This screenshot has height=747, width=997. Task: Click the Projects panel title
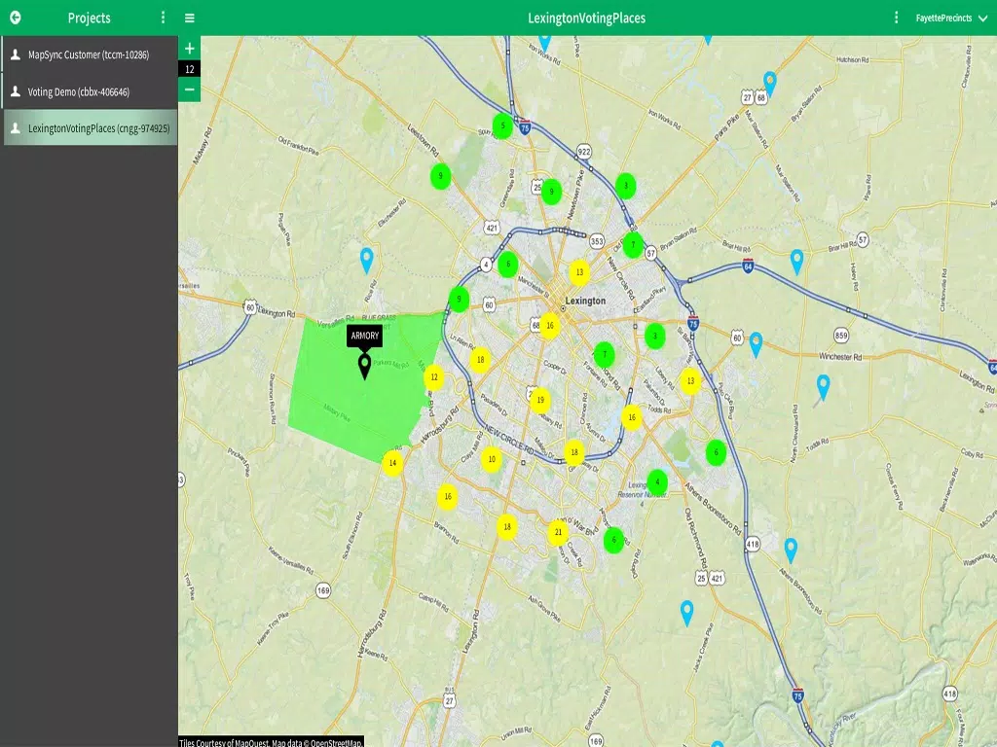(89, 18)
